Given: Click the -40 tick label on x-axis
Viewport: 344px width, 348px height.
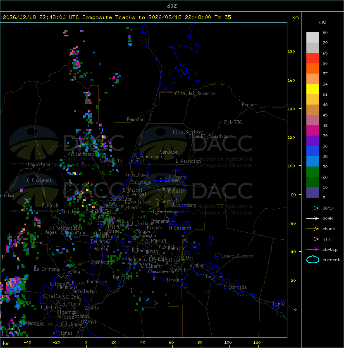Looking at the screenshot, I should [x=28, y=343].
